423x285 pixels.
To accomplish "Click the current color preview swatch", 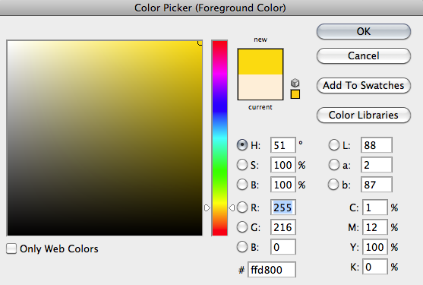I will [260, 87].
